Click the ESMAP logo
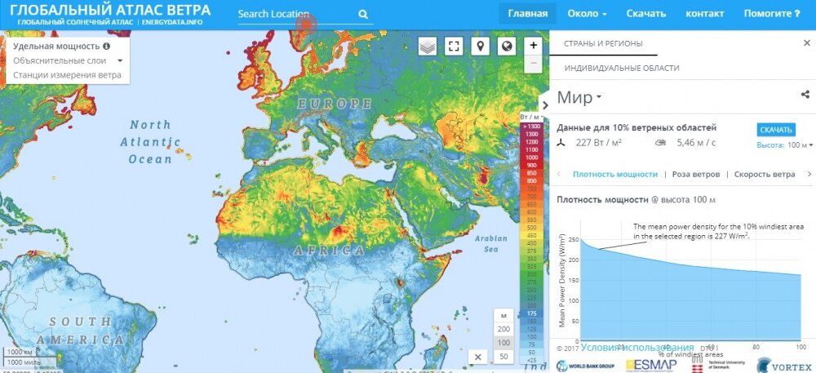Viewport: 816px width, 373px height. coord(651,365)
